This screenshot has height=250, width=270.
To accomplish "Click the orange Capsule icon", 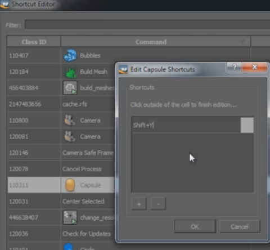I will (x=70, y=185).
